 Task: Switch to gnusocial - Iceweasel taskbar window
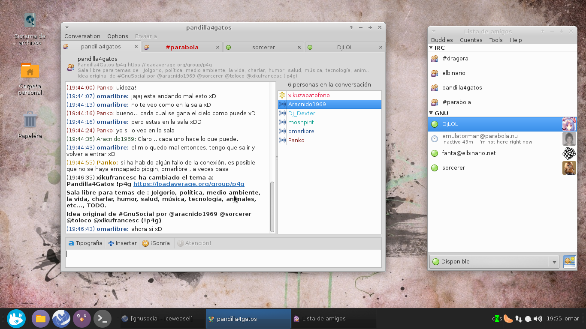point(162,319)
